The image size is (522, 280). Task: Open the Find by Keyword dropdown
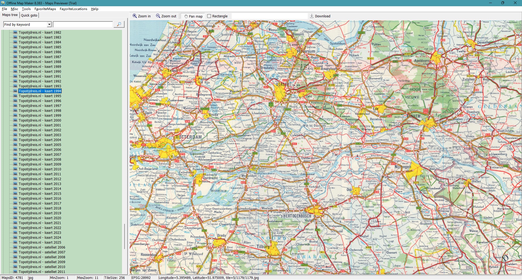tap(49, 24)
